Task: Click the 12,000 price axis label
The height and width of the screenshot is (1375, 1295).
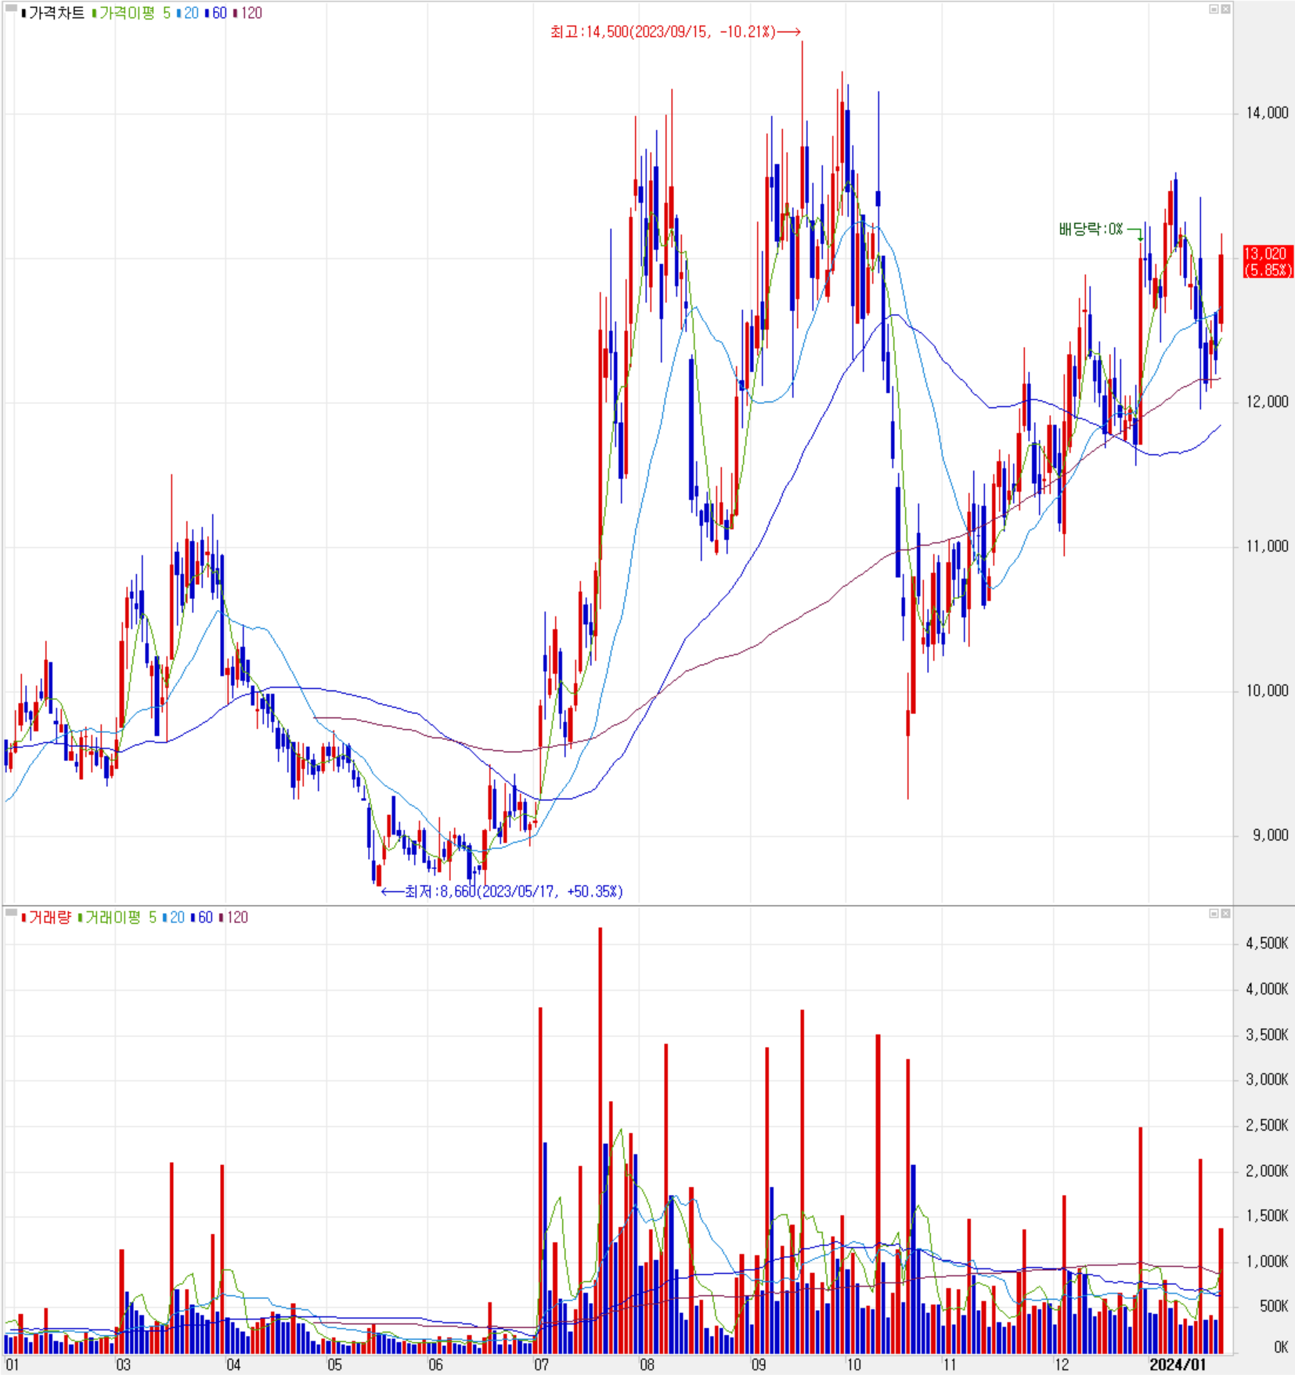Action: pos(1267,402)
